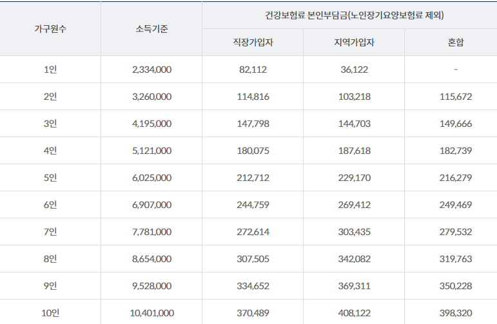497x324 pixels.
Task: Click the 지역가입자 subheader
Action: [354, 43]
